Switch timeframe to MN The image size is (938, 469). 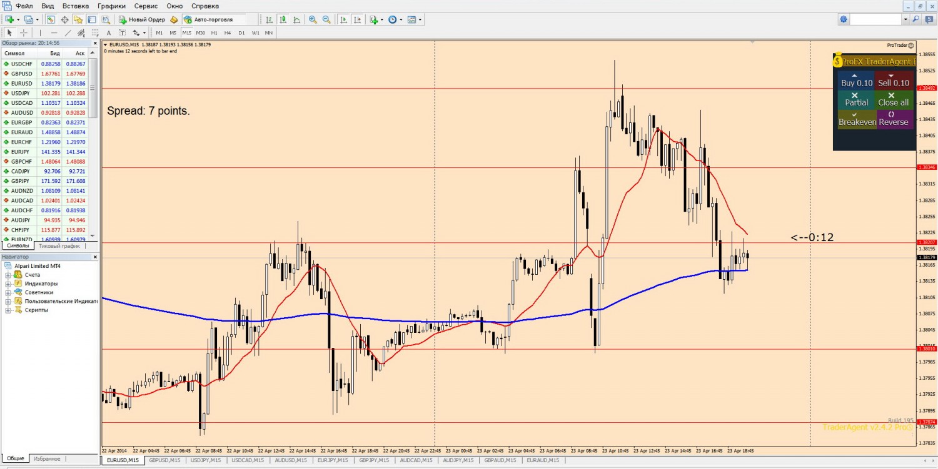(x=269, y=32)
